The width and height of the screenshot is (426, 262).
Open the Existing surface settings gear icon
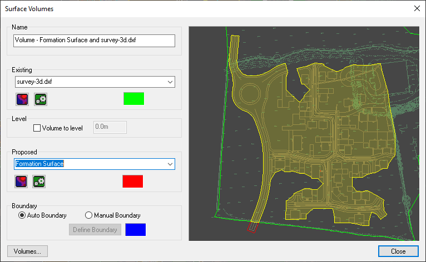tap(40, 99)
